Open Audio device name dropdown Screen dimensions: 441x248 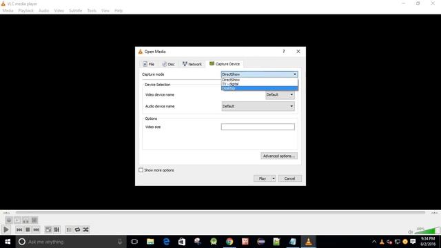258,106
